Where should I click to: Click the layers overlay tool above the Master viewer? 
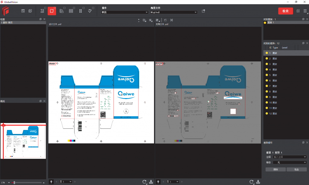point(151,20)
